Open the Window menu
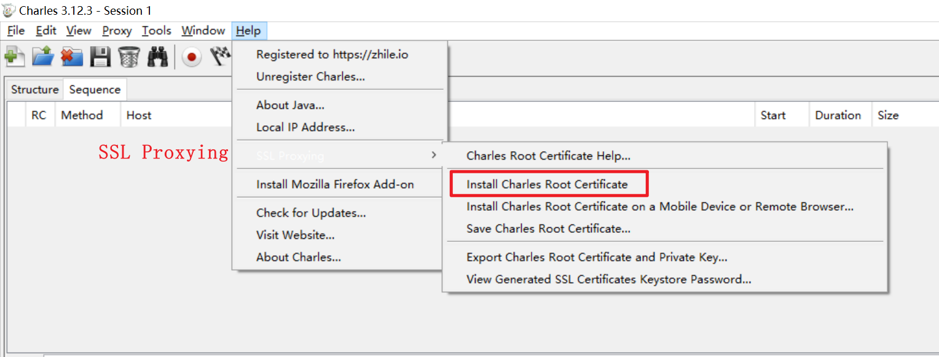The height and width of the screenshot is (357, 939). 203,31
